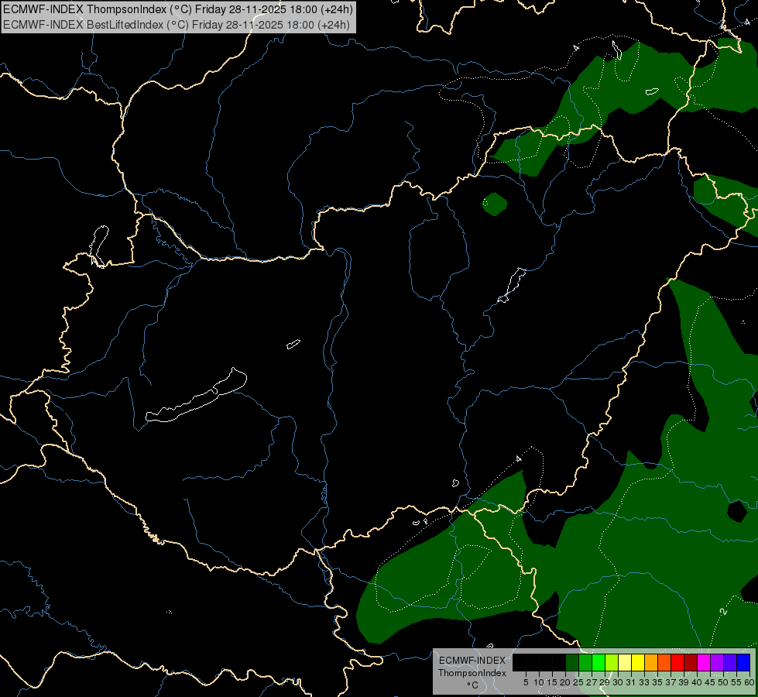Pick the violet 50–55 legend swatch
Screen dimensions: 758x697
pos(730,662)
